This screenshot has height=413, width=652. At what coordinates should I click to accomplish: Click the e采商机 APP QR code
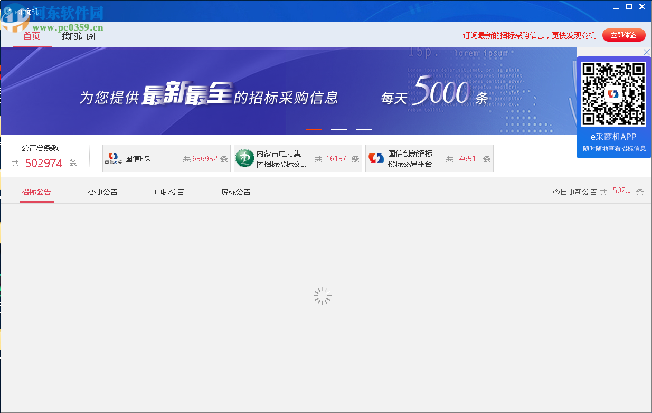tap(613, 94)
